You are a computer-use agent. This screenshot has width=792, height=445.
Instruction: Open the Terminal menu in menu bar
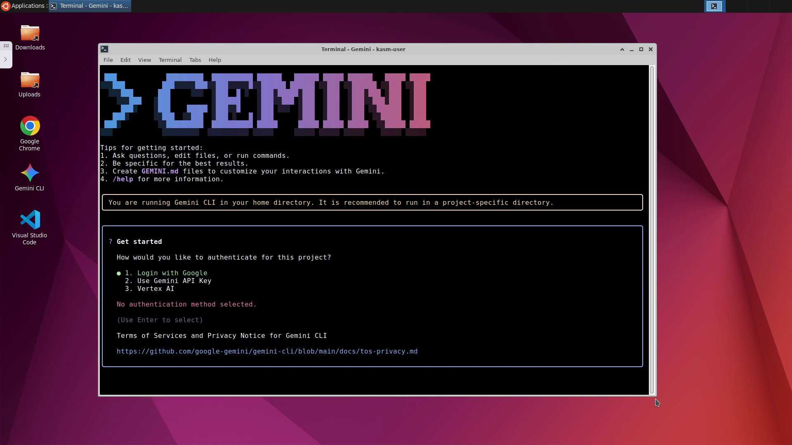(x=170, y=60)
